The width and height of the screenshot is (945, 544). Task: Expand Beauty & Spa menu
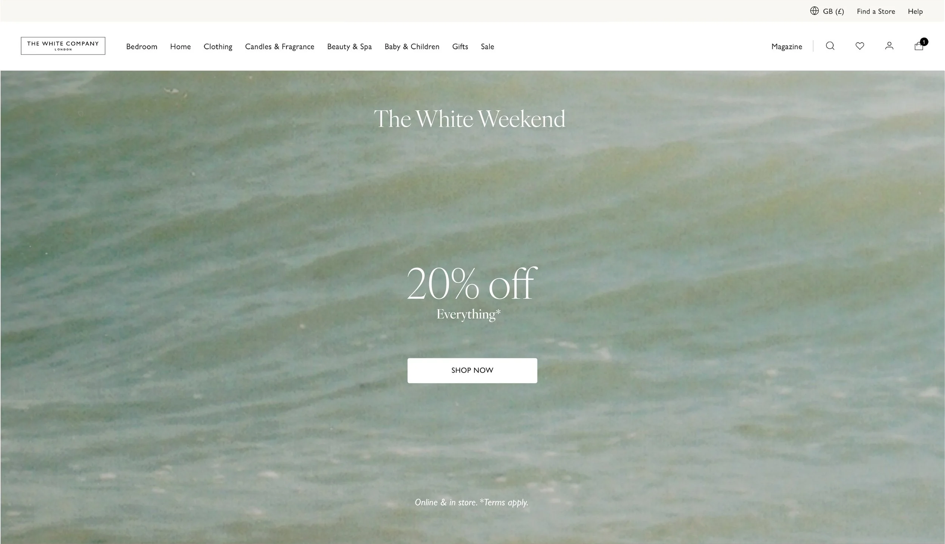click(x=350, y=46)
